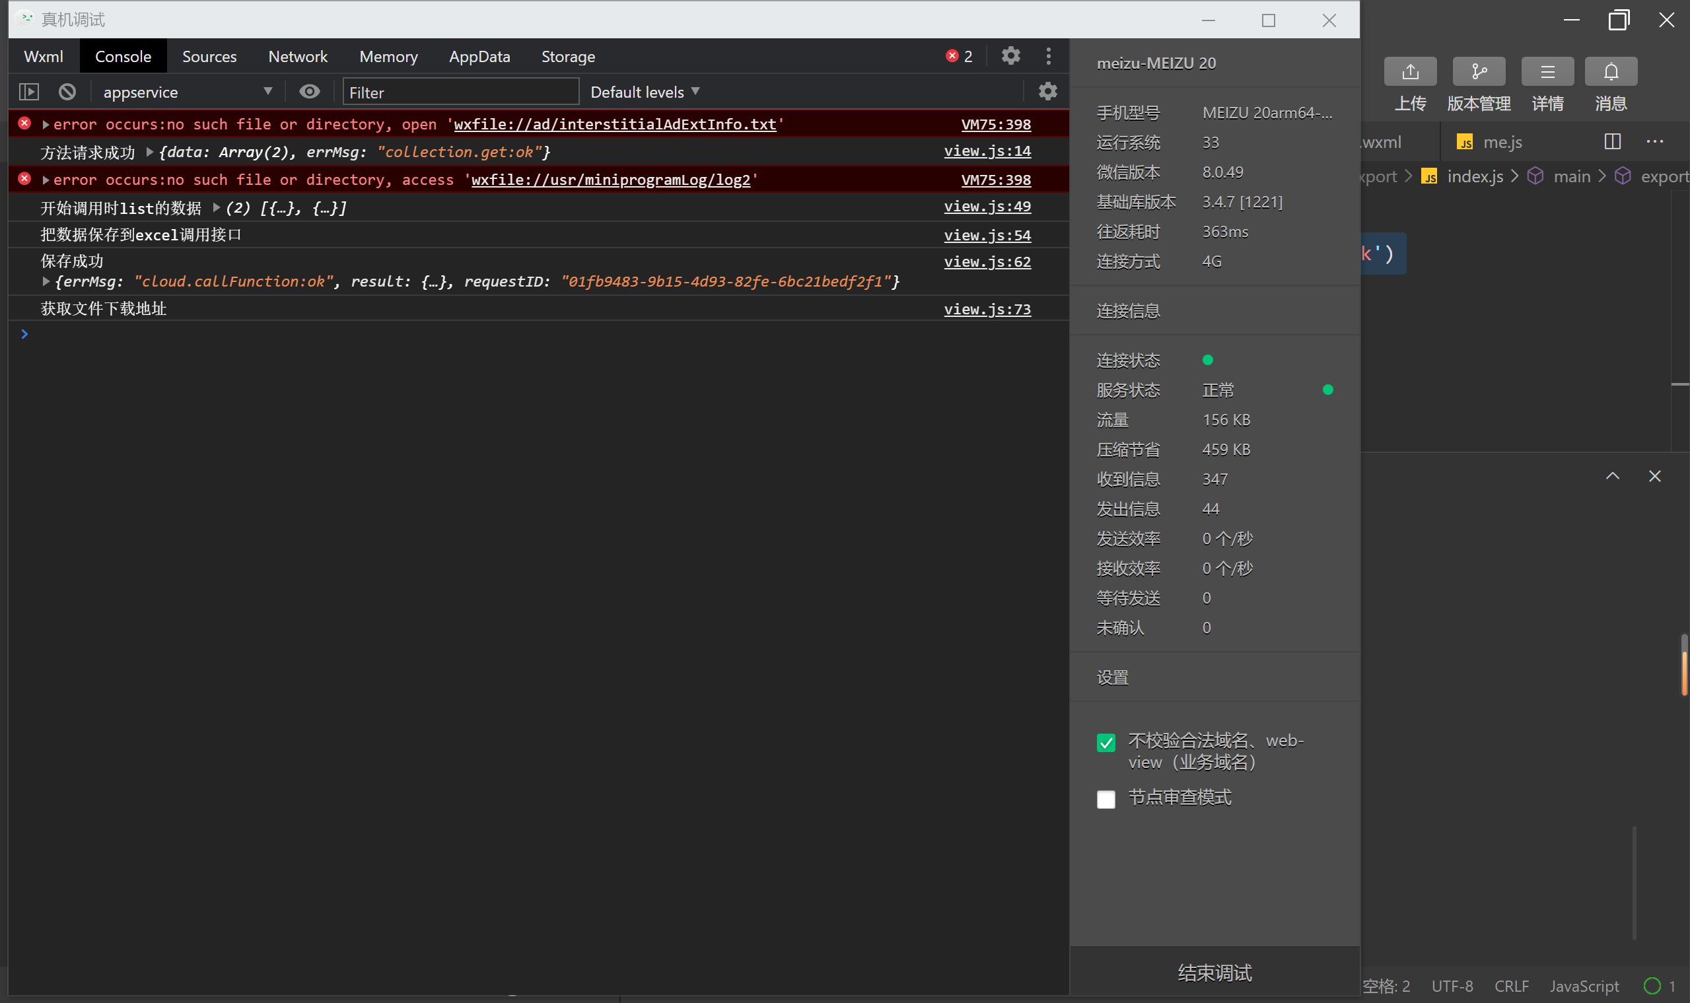This screenshot has height=1003, width=1690.
Task: Switch to the Network tab
Action: pyautogui.click(x=297, y=57)
